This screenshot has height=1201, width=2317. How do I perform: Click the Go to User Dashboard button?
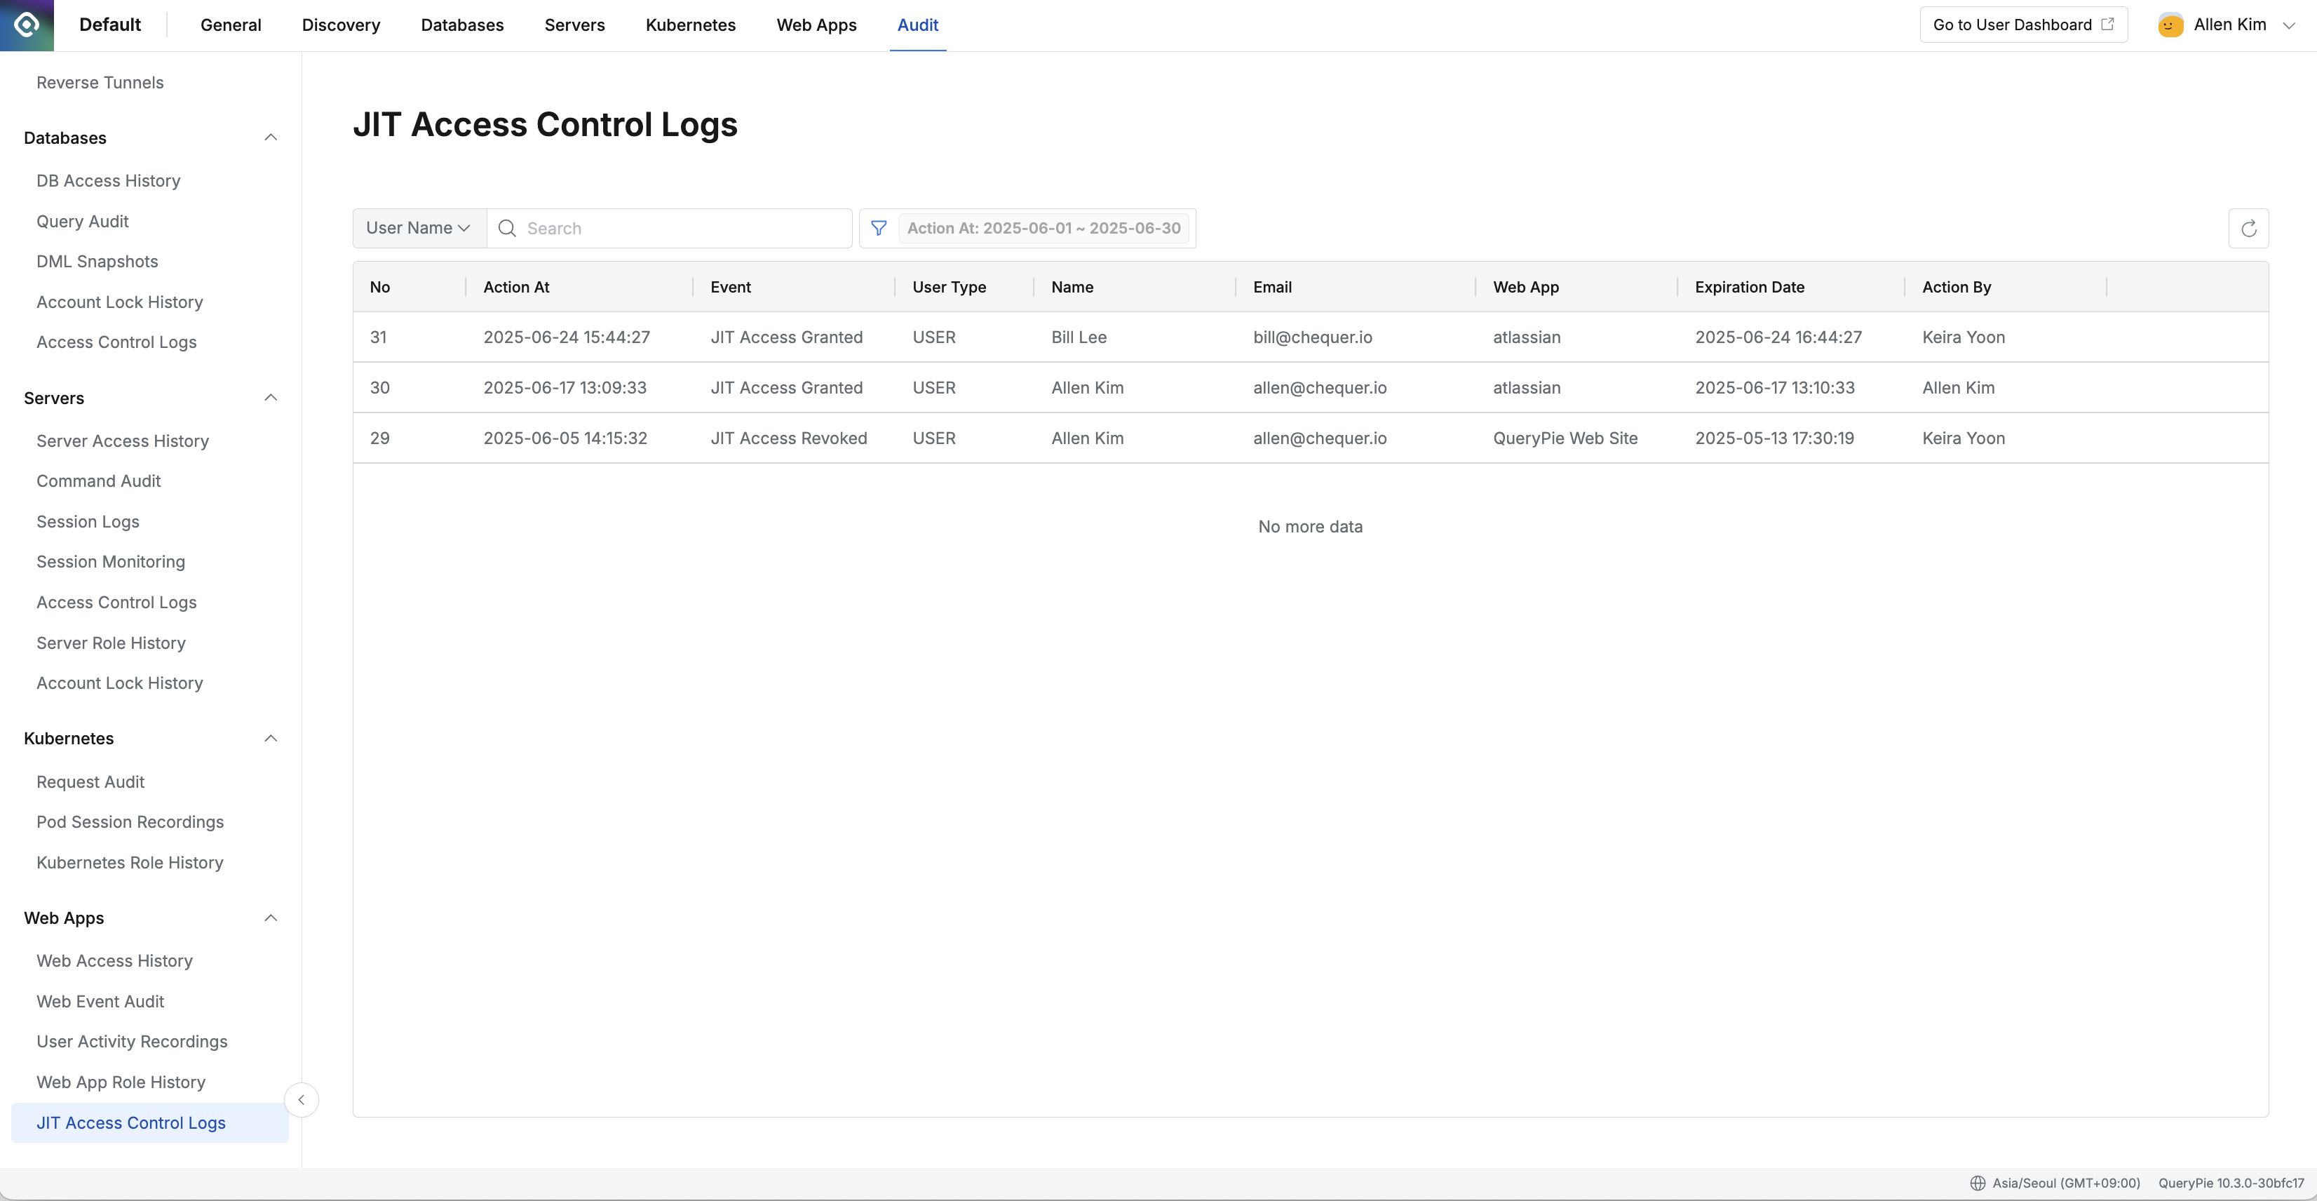2023,25
